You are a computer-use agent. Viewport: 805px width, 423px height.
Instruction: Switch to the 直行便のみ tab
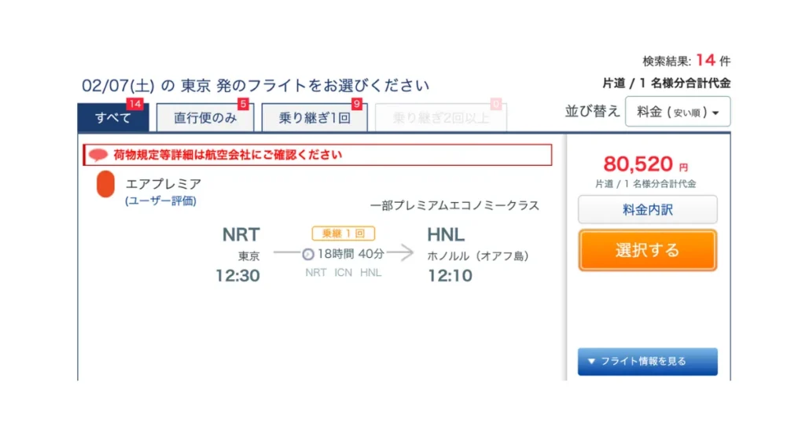pyautogui.click(x=204, y=119)
